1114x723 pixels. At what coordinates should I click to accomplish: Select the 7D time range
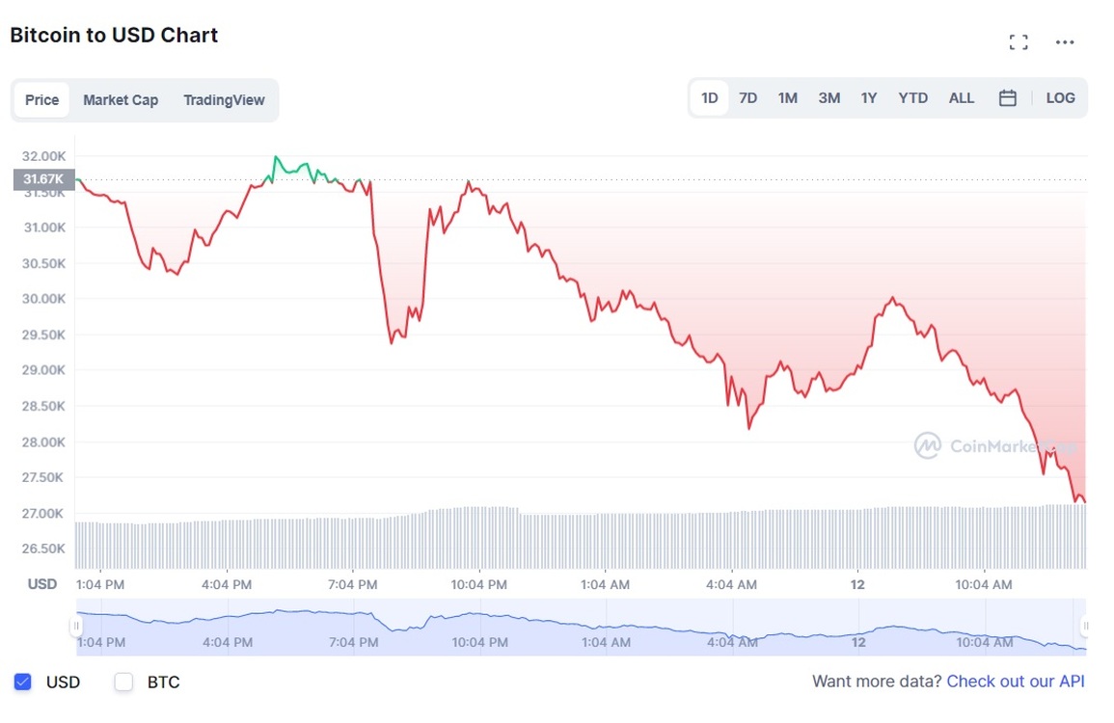point(747,98)
